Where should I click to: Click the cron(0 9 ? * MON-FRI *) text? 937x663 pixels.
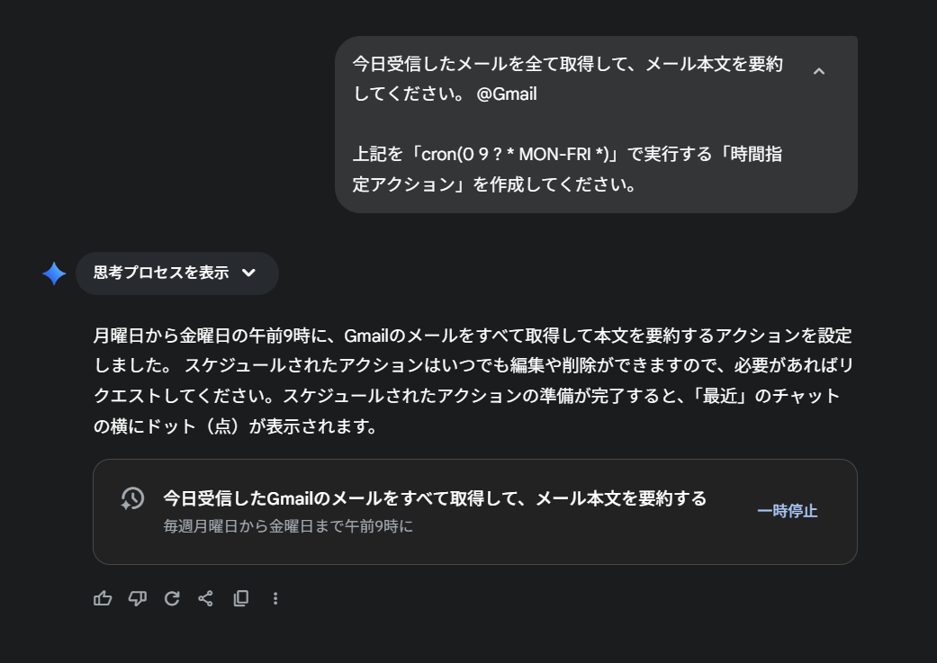(x=514, y=155)
